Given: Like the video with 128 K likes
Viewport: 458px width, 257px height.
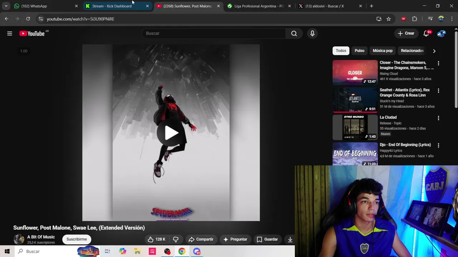Looking at the screenshot, I should [156, 239].
